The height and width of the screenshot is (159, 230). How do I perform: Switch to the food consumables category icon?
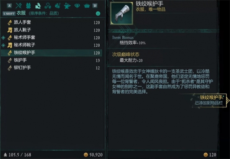coord(58,6)
